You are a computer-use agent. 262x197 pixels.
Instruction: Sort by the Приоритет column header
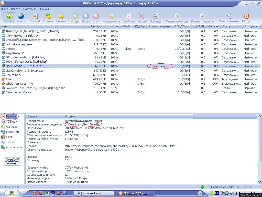click(252, 26)
